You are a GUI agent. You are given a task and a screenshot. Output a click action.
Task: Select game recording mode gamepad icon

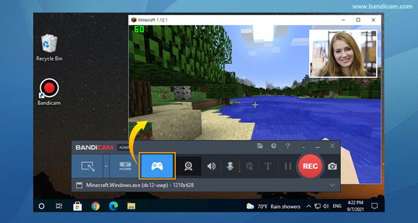[157, 166]
